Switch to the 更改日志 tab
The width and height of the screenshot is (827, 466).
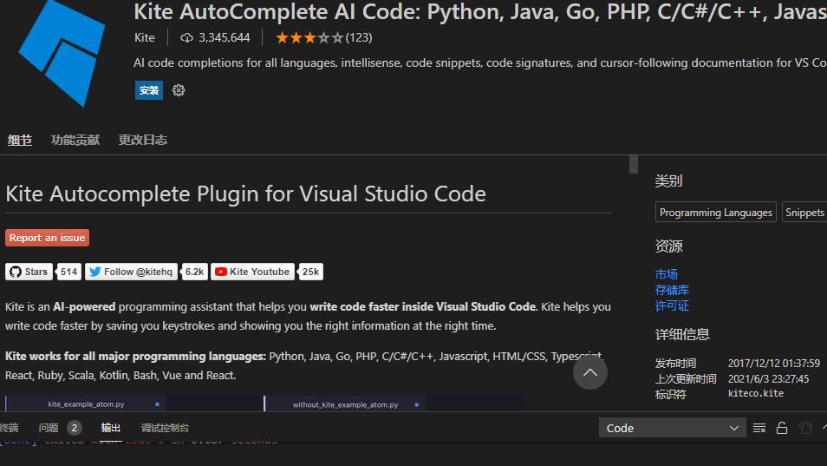[x=143, y=140]
